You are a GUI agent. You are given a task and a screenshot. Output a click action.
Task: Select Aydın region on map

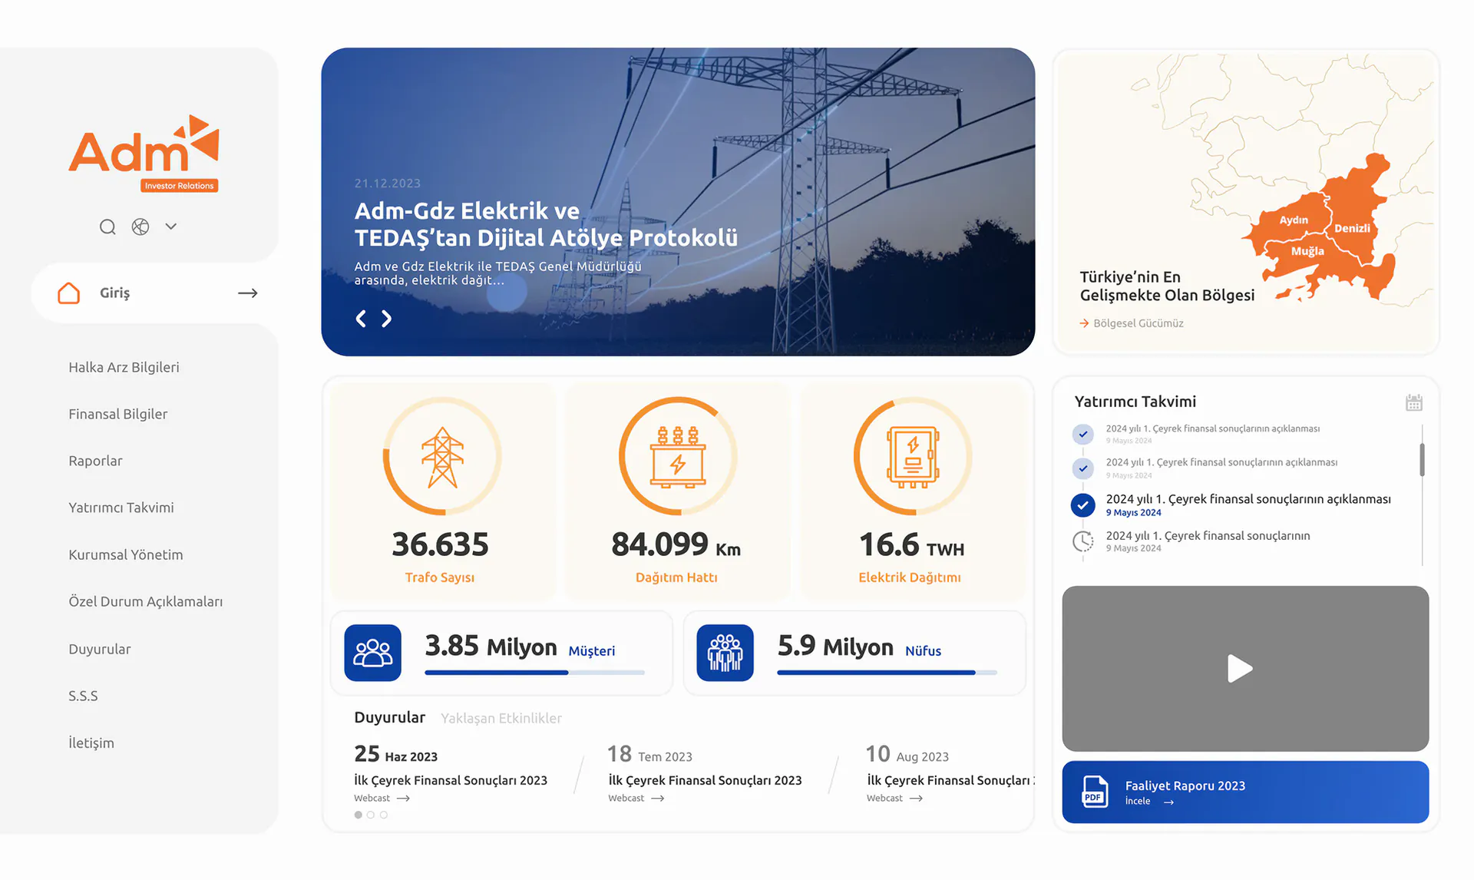1294,220
